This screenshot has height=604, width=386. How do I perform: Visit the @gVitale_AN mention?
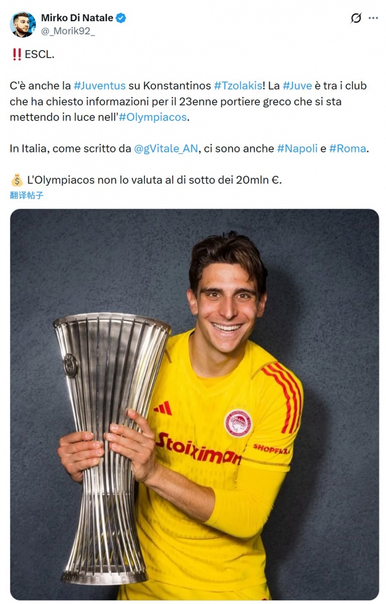tap(166, 149)
